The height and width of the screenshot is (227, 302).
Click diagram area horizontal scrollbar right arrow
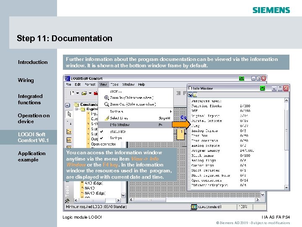pyautogui.click(x=258, y=200)
